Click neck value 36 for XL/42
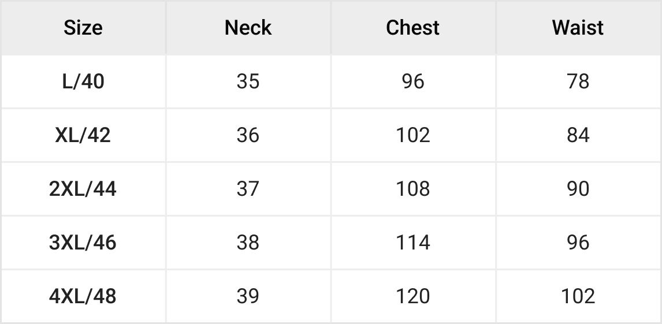This screenshot has width=662, height=324. pos(248,135)
